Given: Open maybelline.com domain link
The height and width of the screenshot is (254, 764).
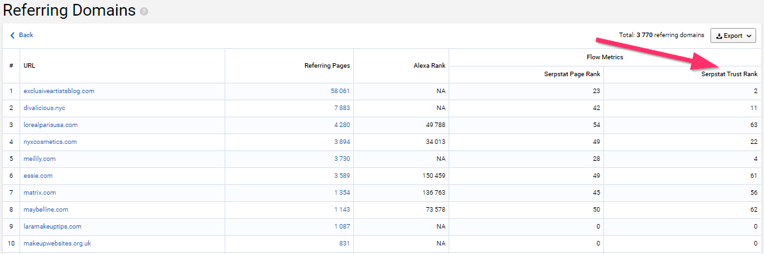Looking at the screenshot, I should pos(46,210).
